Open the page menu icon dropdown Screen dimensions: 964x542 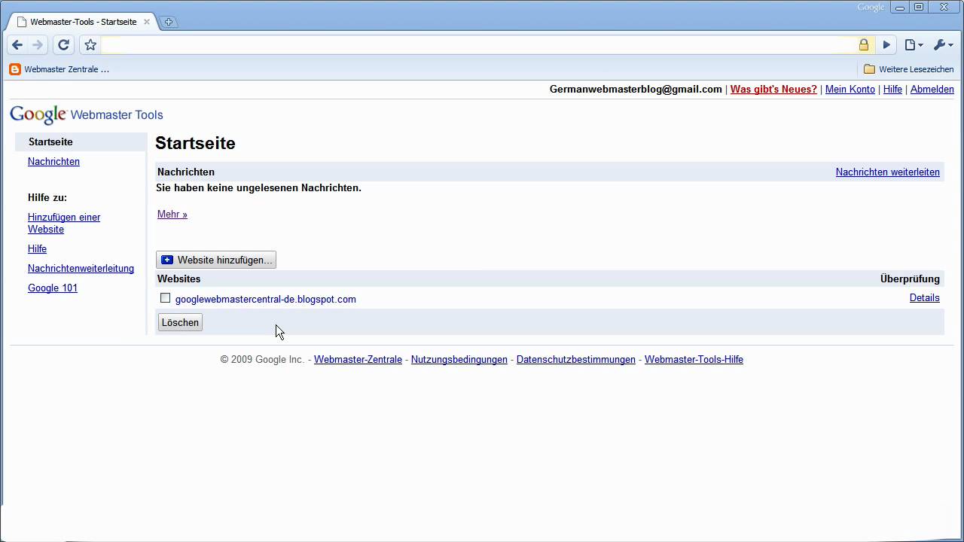pos(914,45)
